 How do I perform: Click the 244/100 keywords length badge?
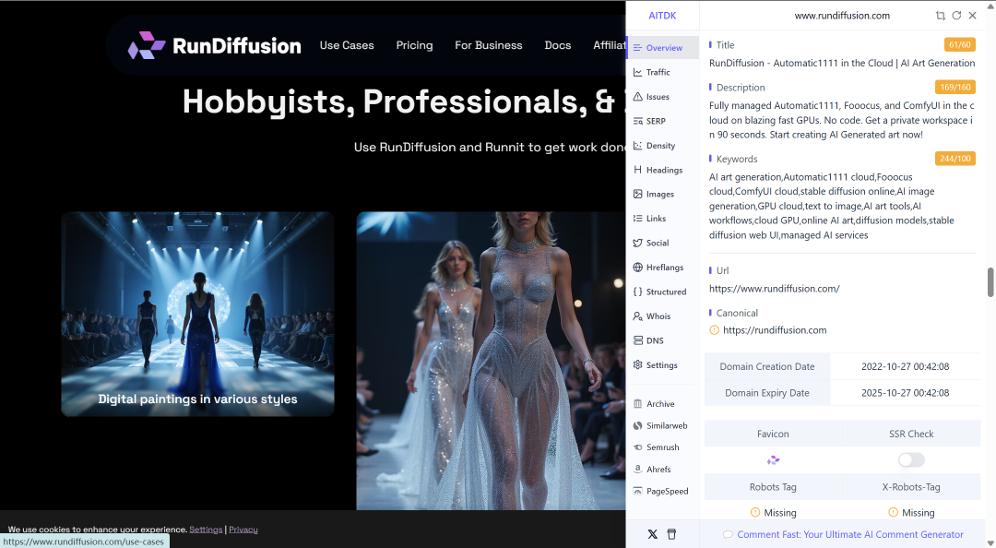954,159
